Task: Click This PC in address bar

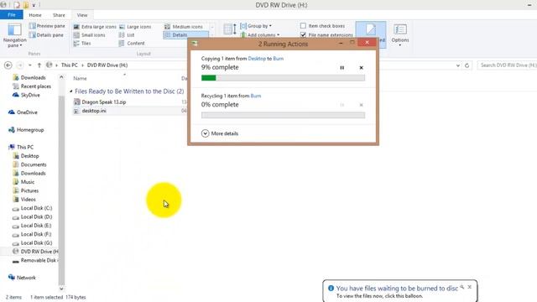Action: click(x=69, y=65)
